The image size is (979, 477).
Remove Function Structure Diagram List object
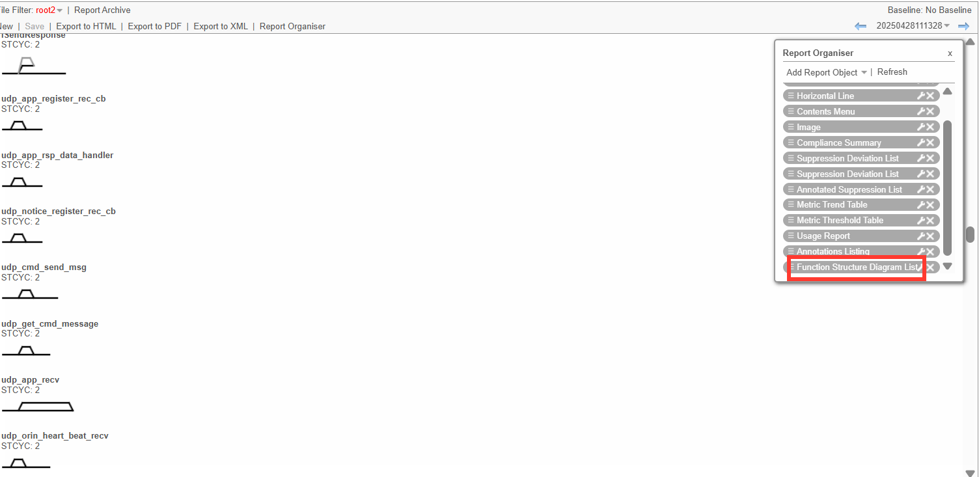[931, 267]
